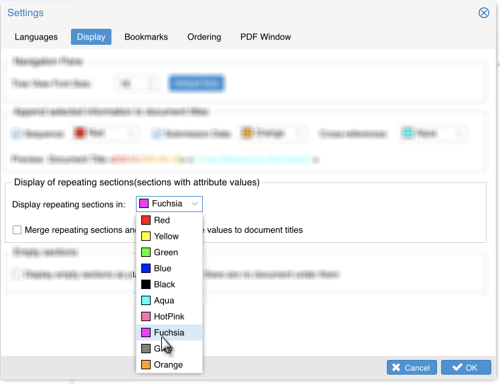
Task: Click the highlighted Fuchsia list item
Action: pos(169,332)
